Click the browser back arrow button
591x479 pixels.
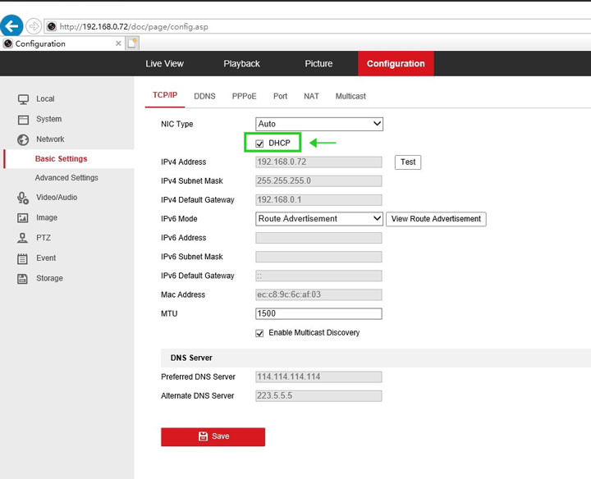pos(11,26)
